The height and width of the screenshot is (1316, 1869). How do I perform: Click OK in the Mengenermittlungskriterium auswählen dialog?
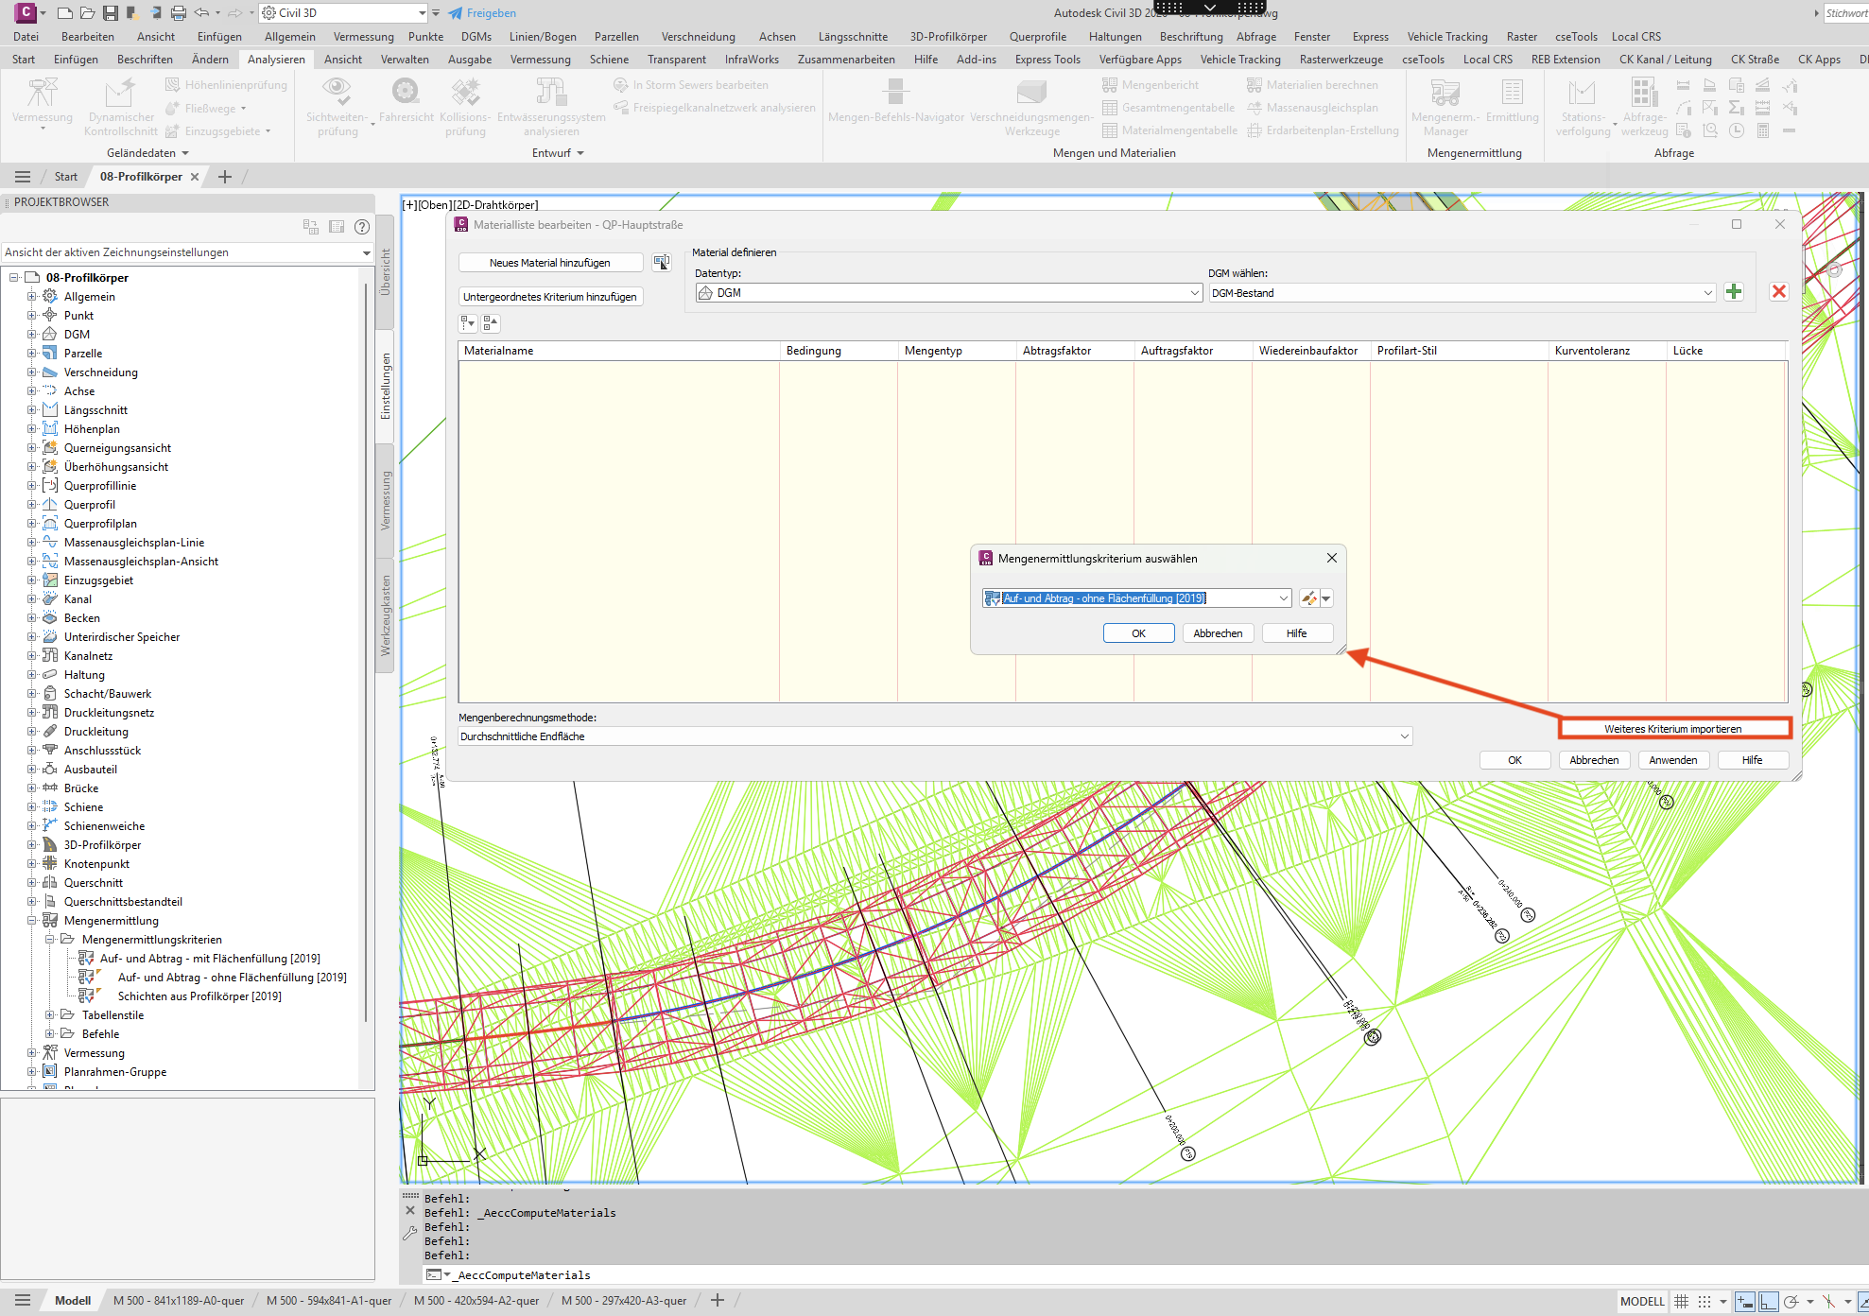coord(1138,633)
